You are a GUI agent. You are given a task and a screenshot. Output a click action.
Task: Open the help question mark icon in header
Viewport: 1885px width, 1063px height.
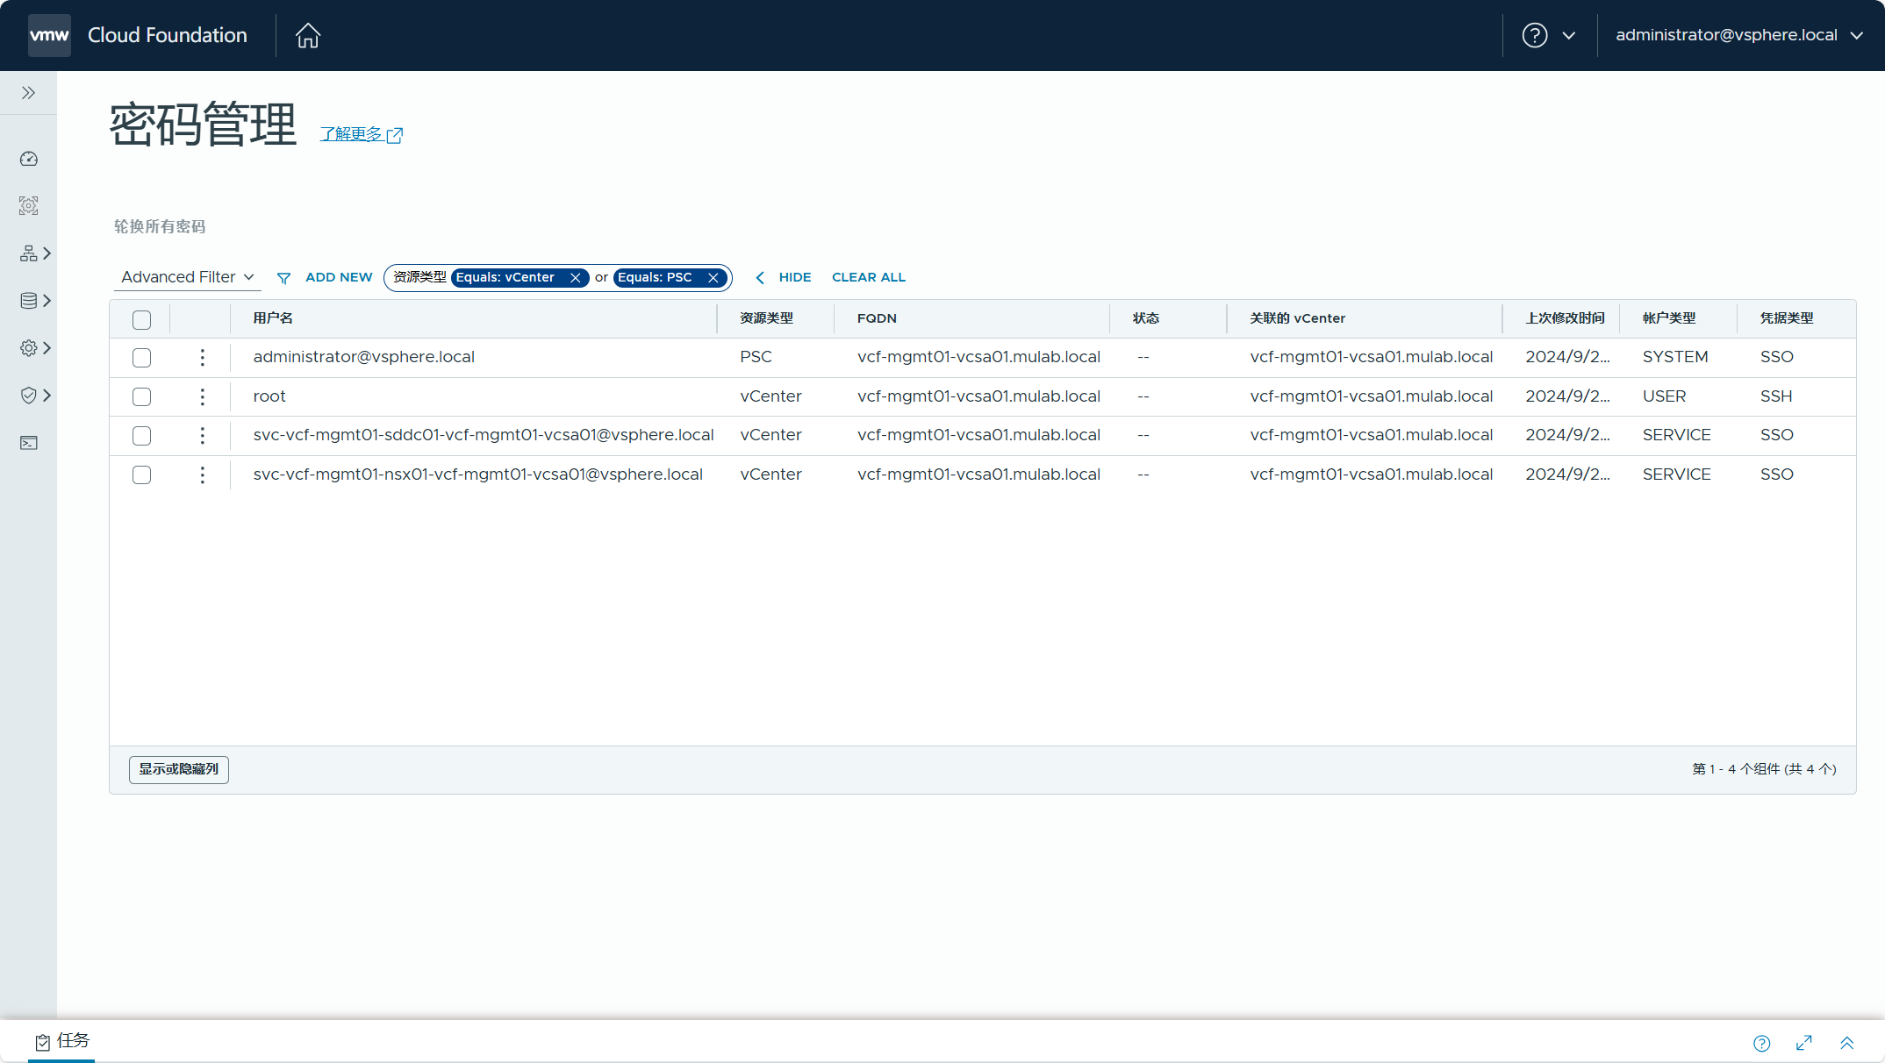point(1535,35)
